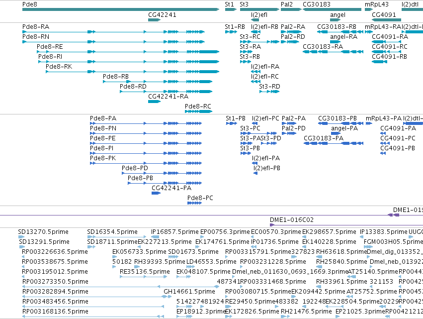The image size is (423, 319).
Task: Open the St1 gene feature
Action: (231, 9)
